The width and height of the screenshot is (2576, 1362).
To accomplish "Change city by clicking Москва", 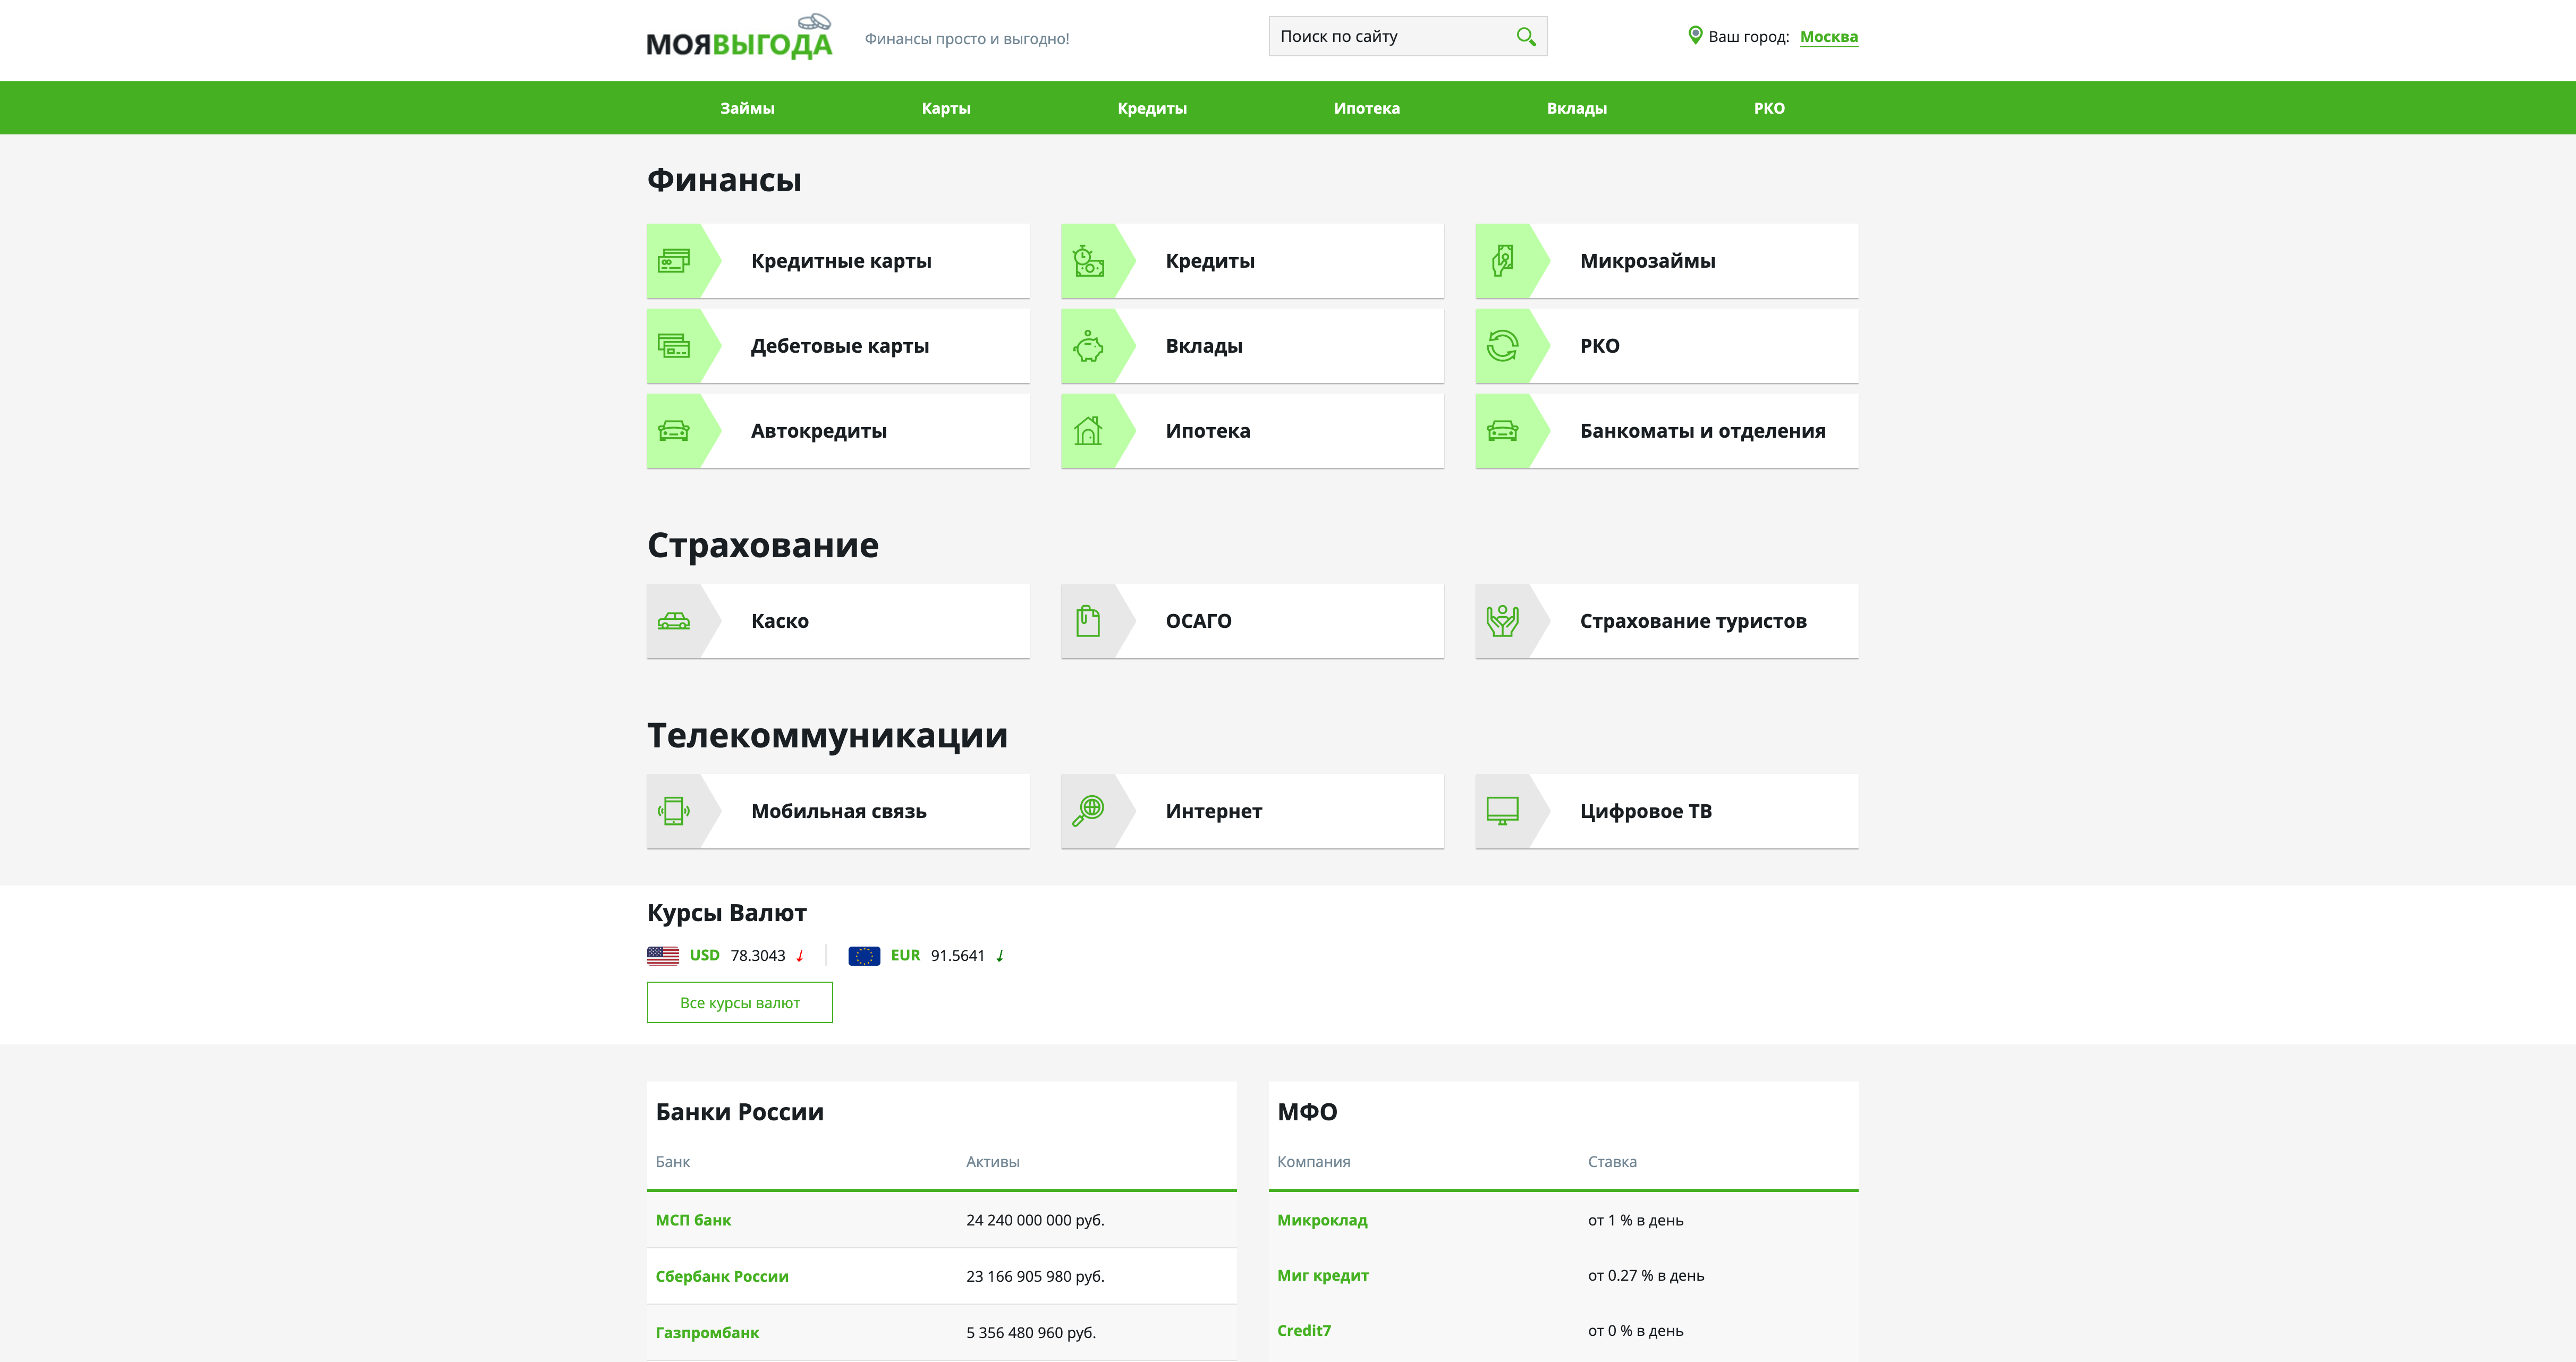I will pyautogui.click(x=1828, y=37).
